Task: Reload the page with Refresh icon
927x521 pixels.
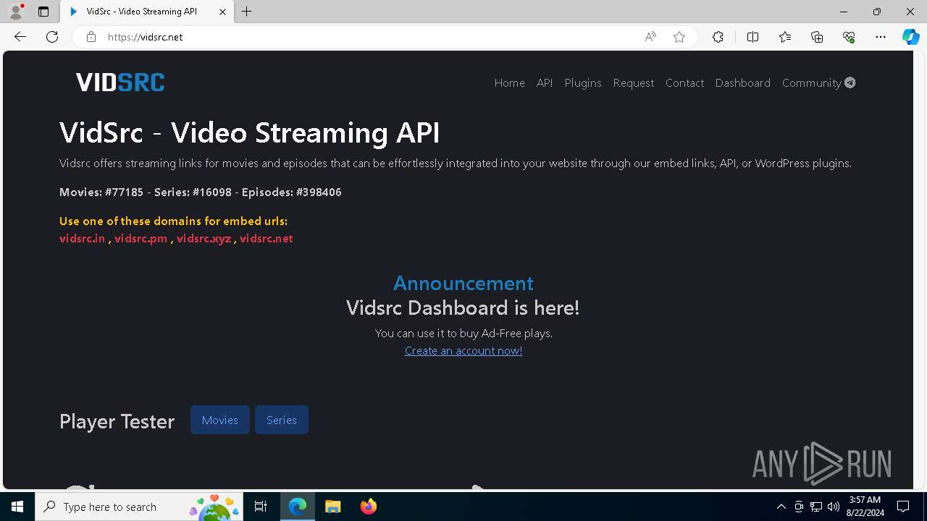Action: point(52,37)
